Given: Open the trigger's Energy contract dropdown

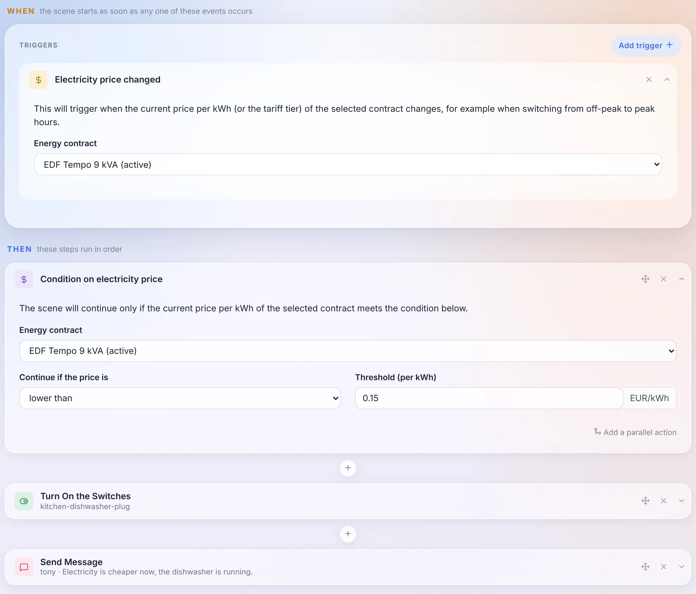Looking at the screenshot, I should [348, 164].
